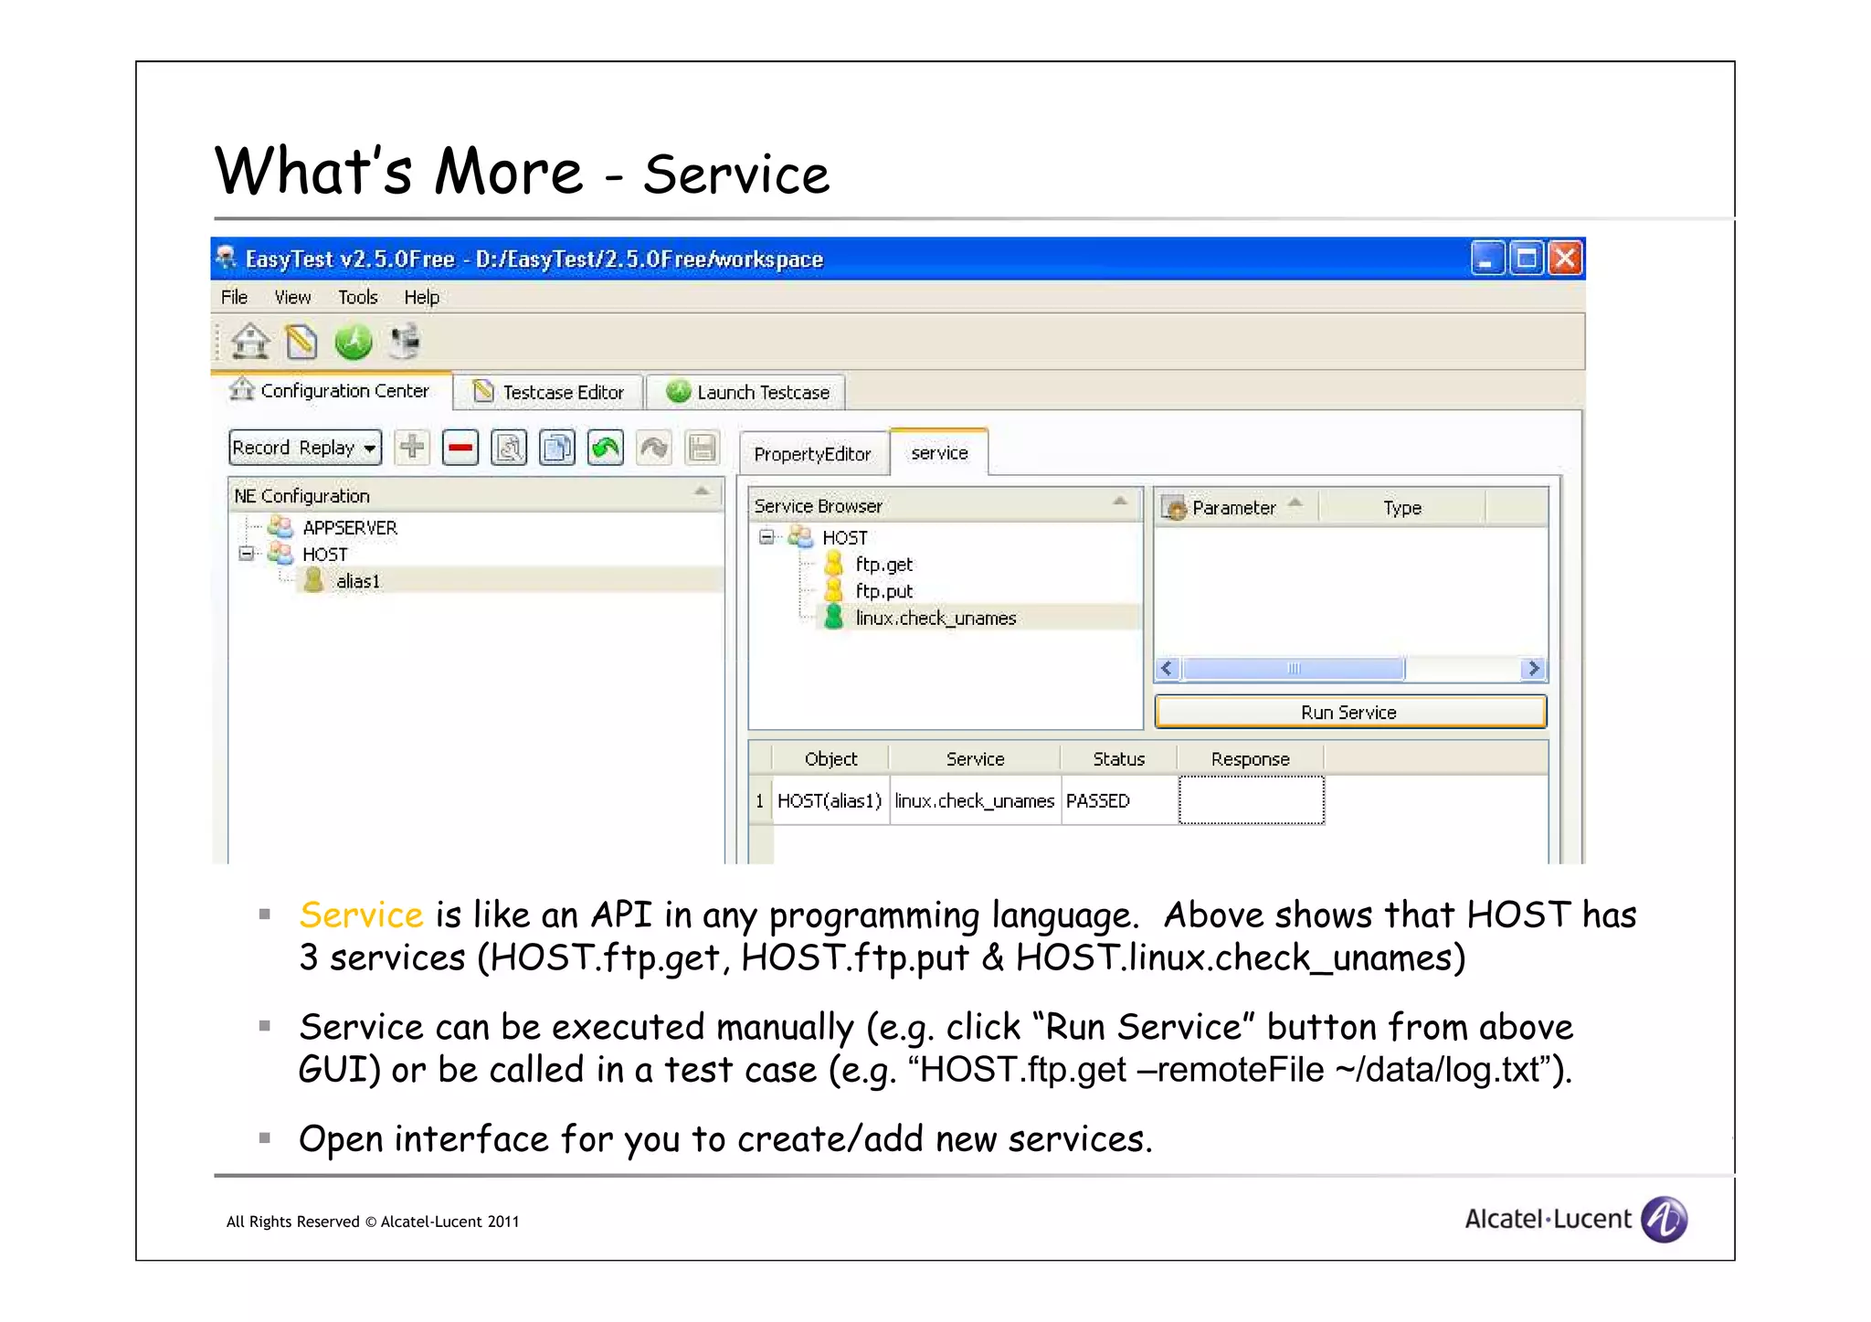Click the Object column header
The height and width of the screenshot is (1322, 1871).
point(830,758)
